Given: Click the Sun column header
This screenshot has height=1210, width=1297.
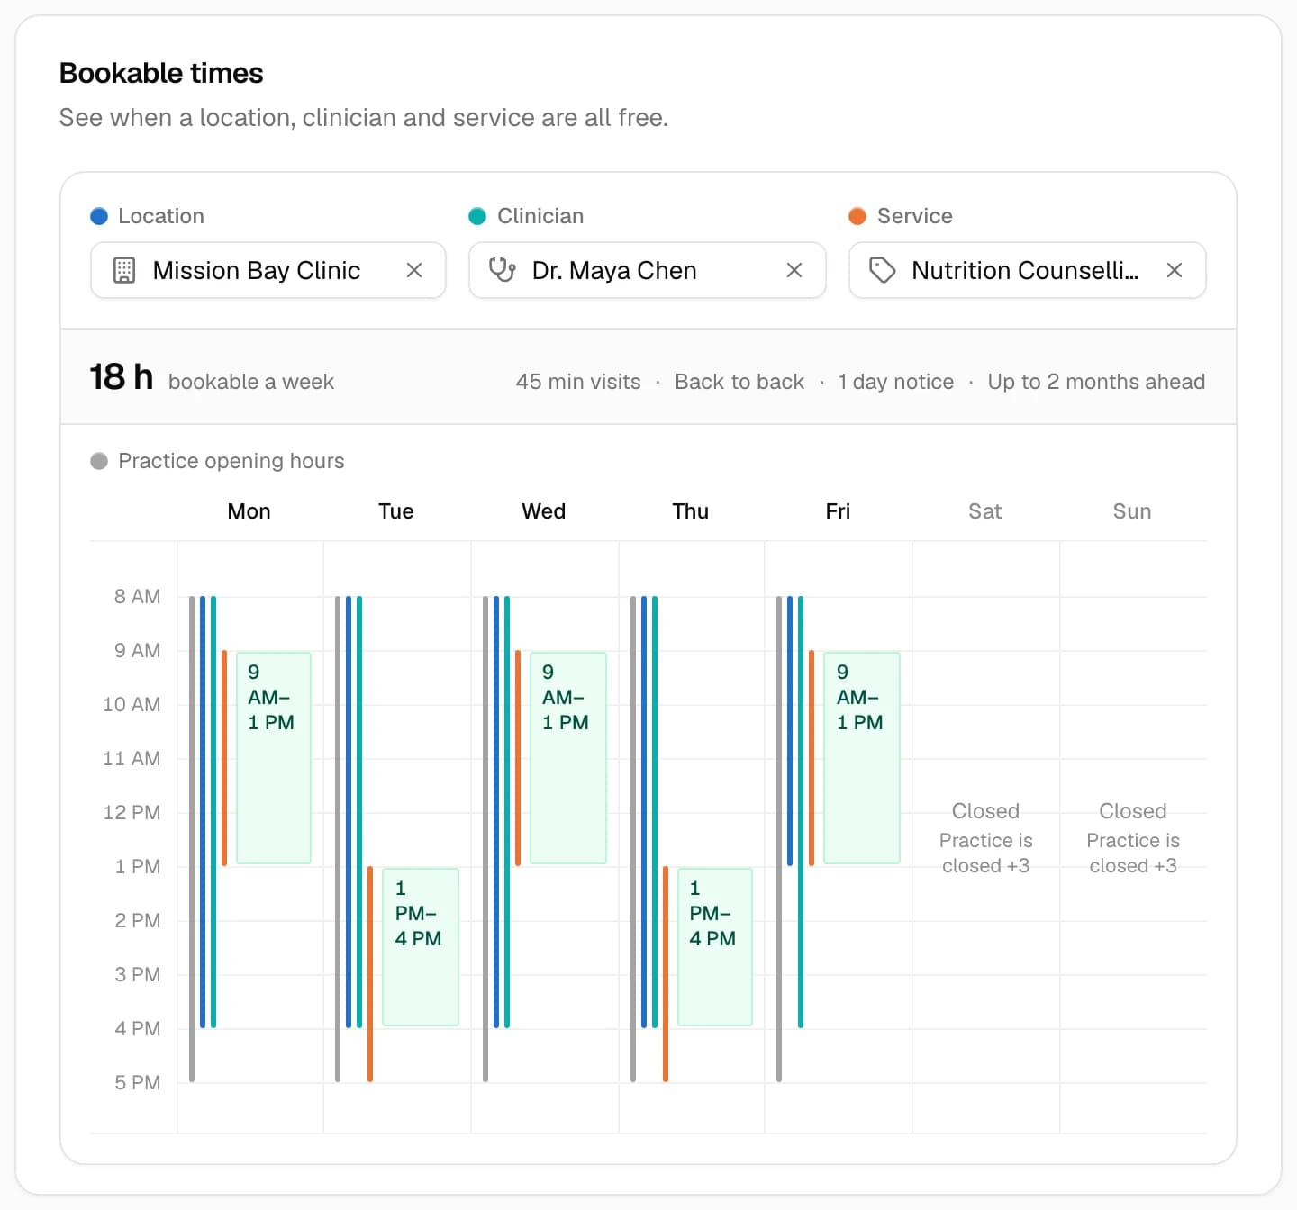Looking at the screenshot, I should pos(1132,511).
